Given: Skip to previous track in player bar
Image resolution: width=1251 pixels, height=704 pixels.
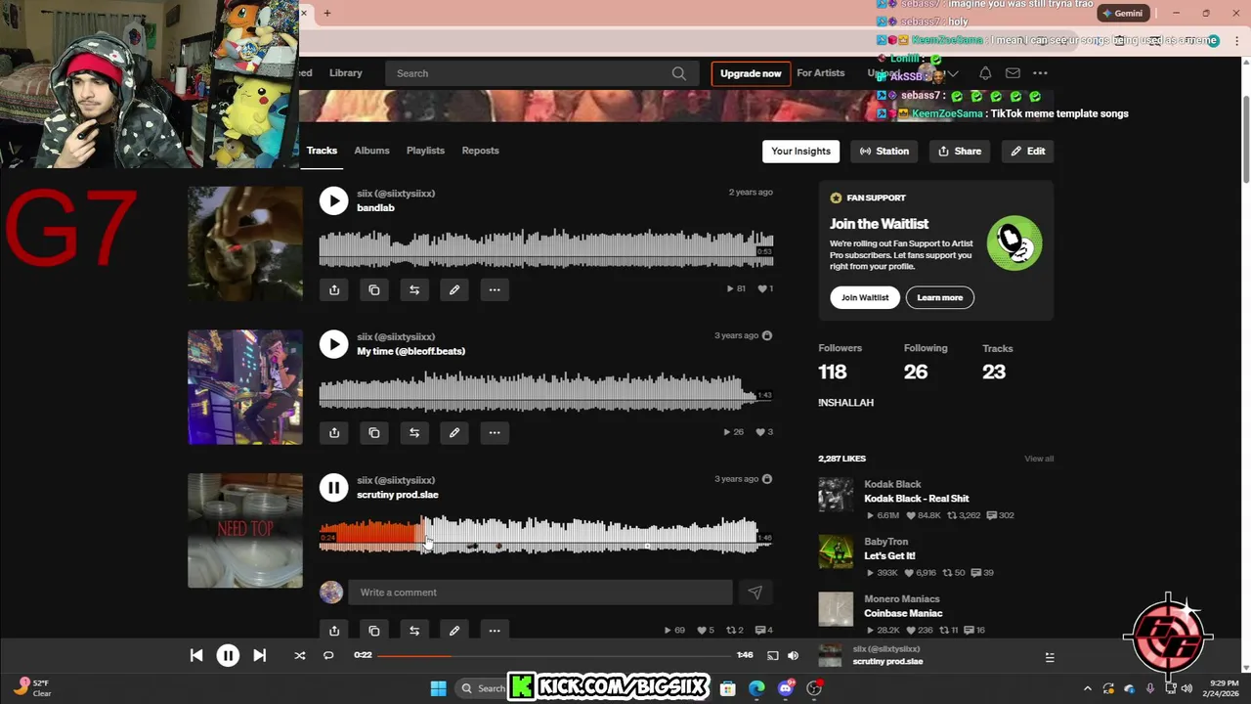Looking at the screenshot, I should [x=196, y=656].
